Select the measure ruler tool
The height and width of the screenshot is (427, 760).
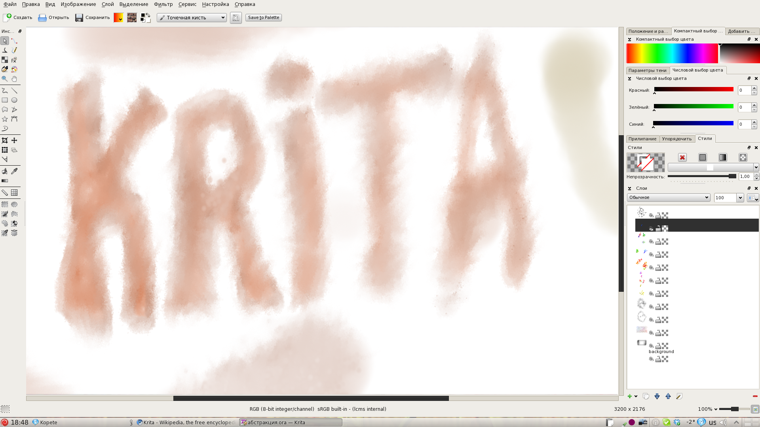(x=5, y=193)
